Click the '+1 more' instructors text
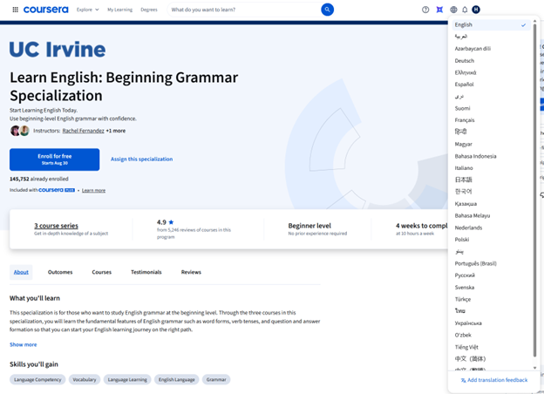 click(x=116, y=131)
